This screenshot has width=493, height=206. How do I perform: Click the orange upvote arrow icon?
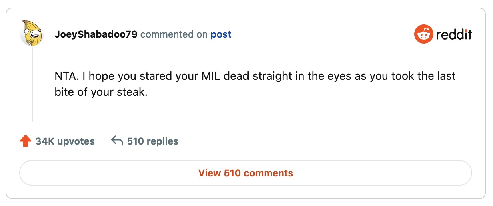pyautogui.click(x=25, y=141)
